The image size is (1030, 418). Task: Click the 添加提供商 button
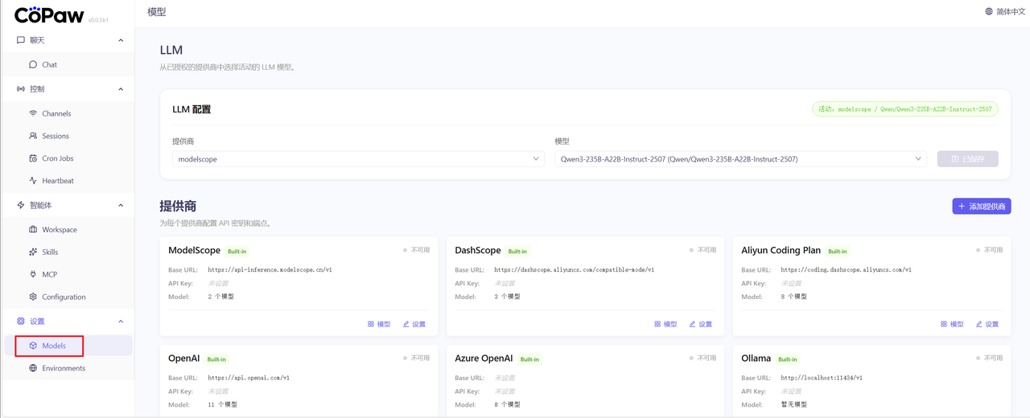pos(982,207)
